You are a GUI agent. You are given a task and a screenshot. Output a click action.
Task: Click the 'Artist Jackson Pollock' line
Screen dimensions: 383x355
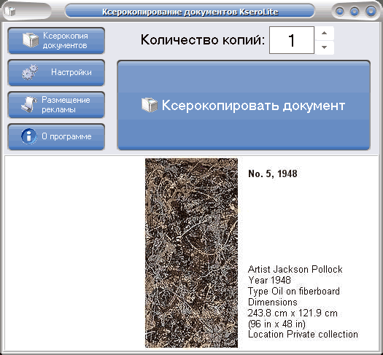click(x=295, y=270)
